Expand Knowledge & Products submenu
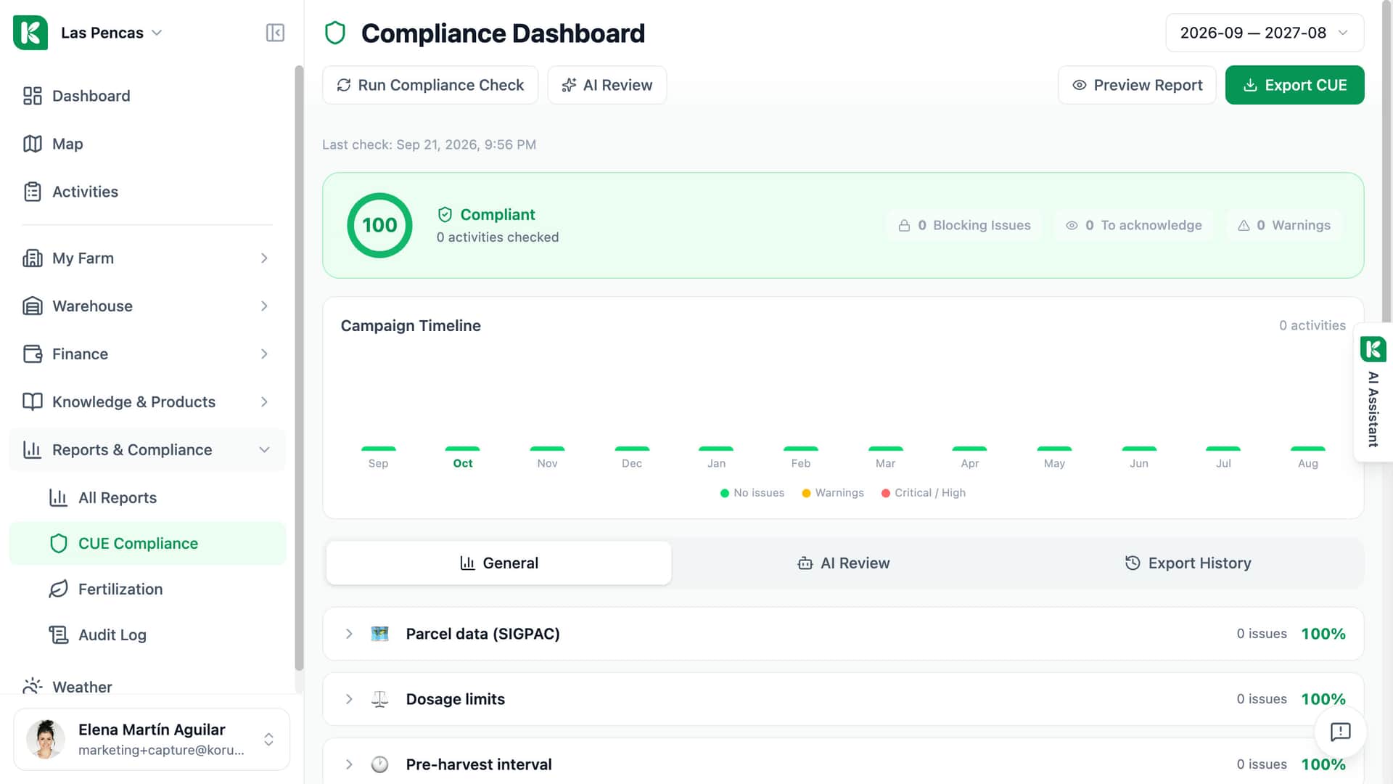 (147, 401)
